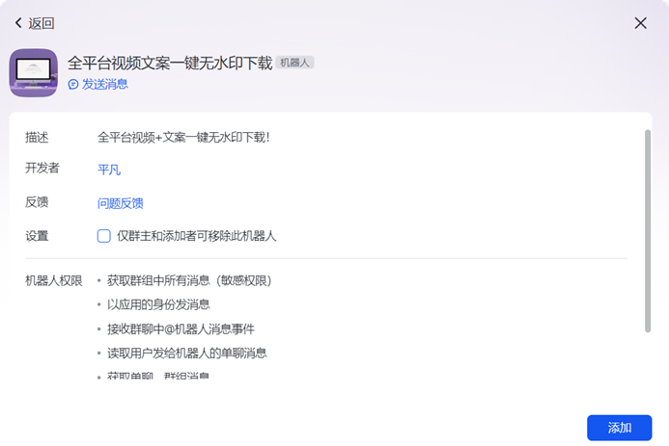Click the 机器人权限 section label

pyautogui.click(x=54, y=281)
